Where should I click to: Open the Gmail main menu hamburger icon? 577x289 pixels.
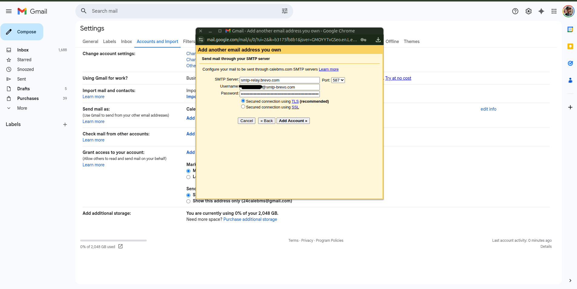9,11
